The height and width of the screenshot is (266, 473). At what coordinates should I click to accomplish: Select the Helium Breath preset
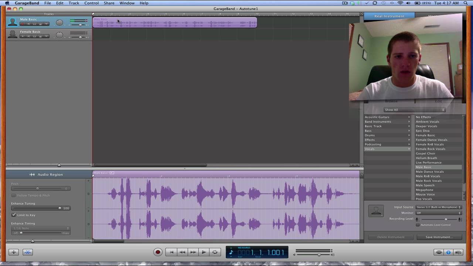438,158
